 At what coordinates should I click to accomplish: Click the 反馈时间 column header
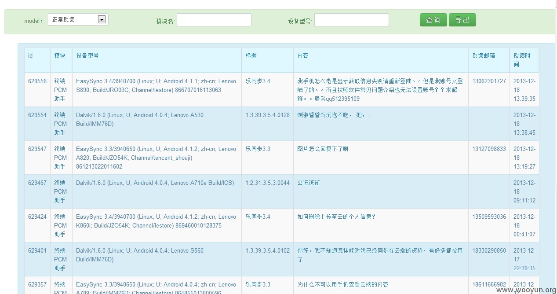[522, 60]
